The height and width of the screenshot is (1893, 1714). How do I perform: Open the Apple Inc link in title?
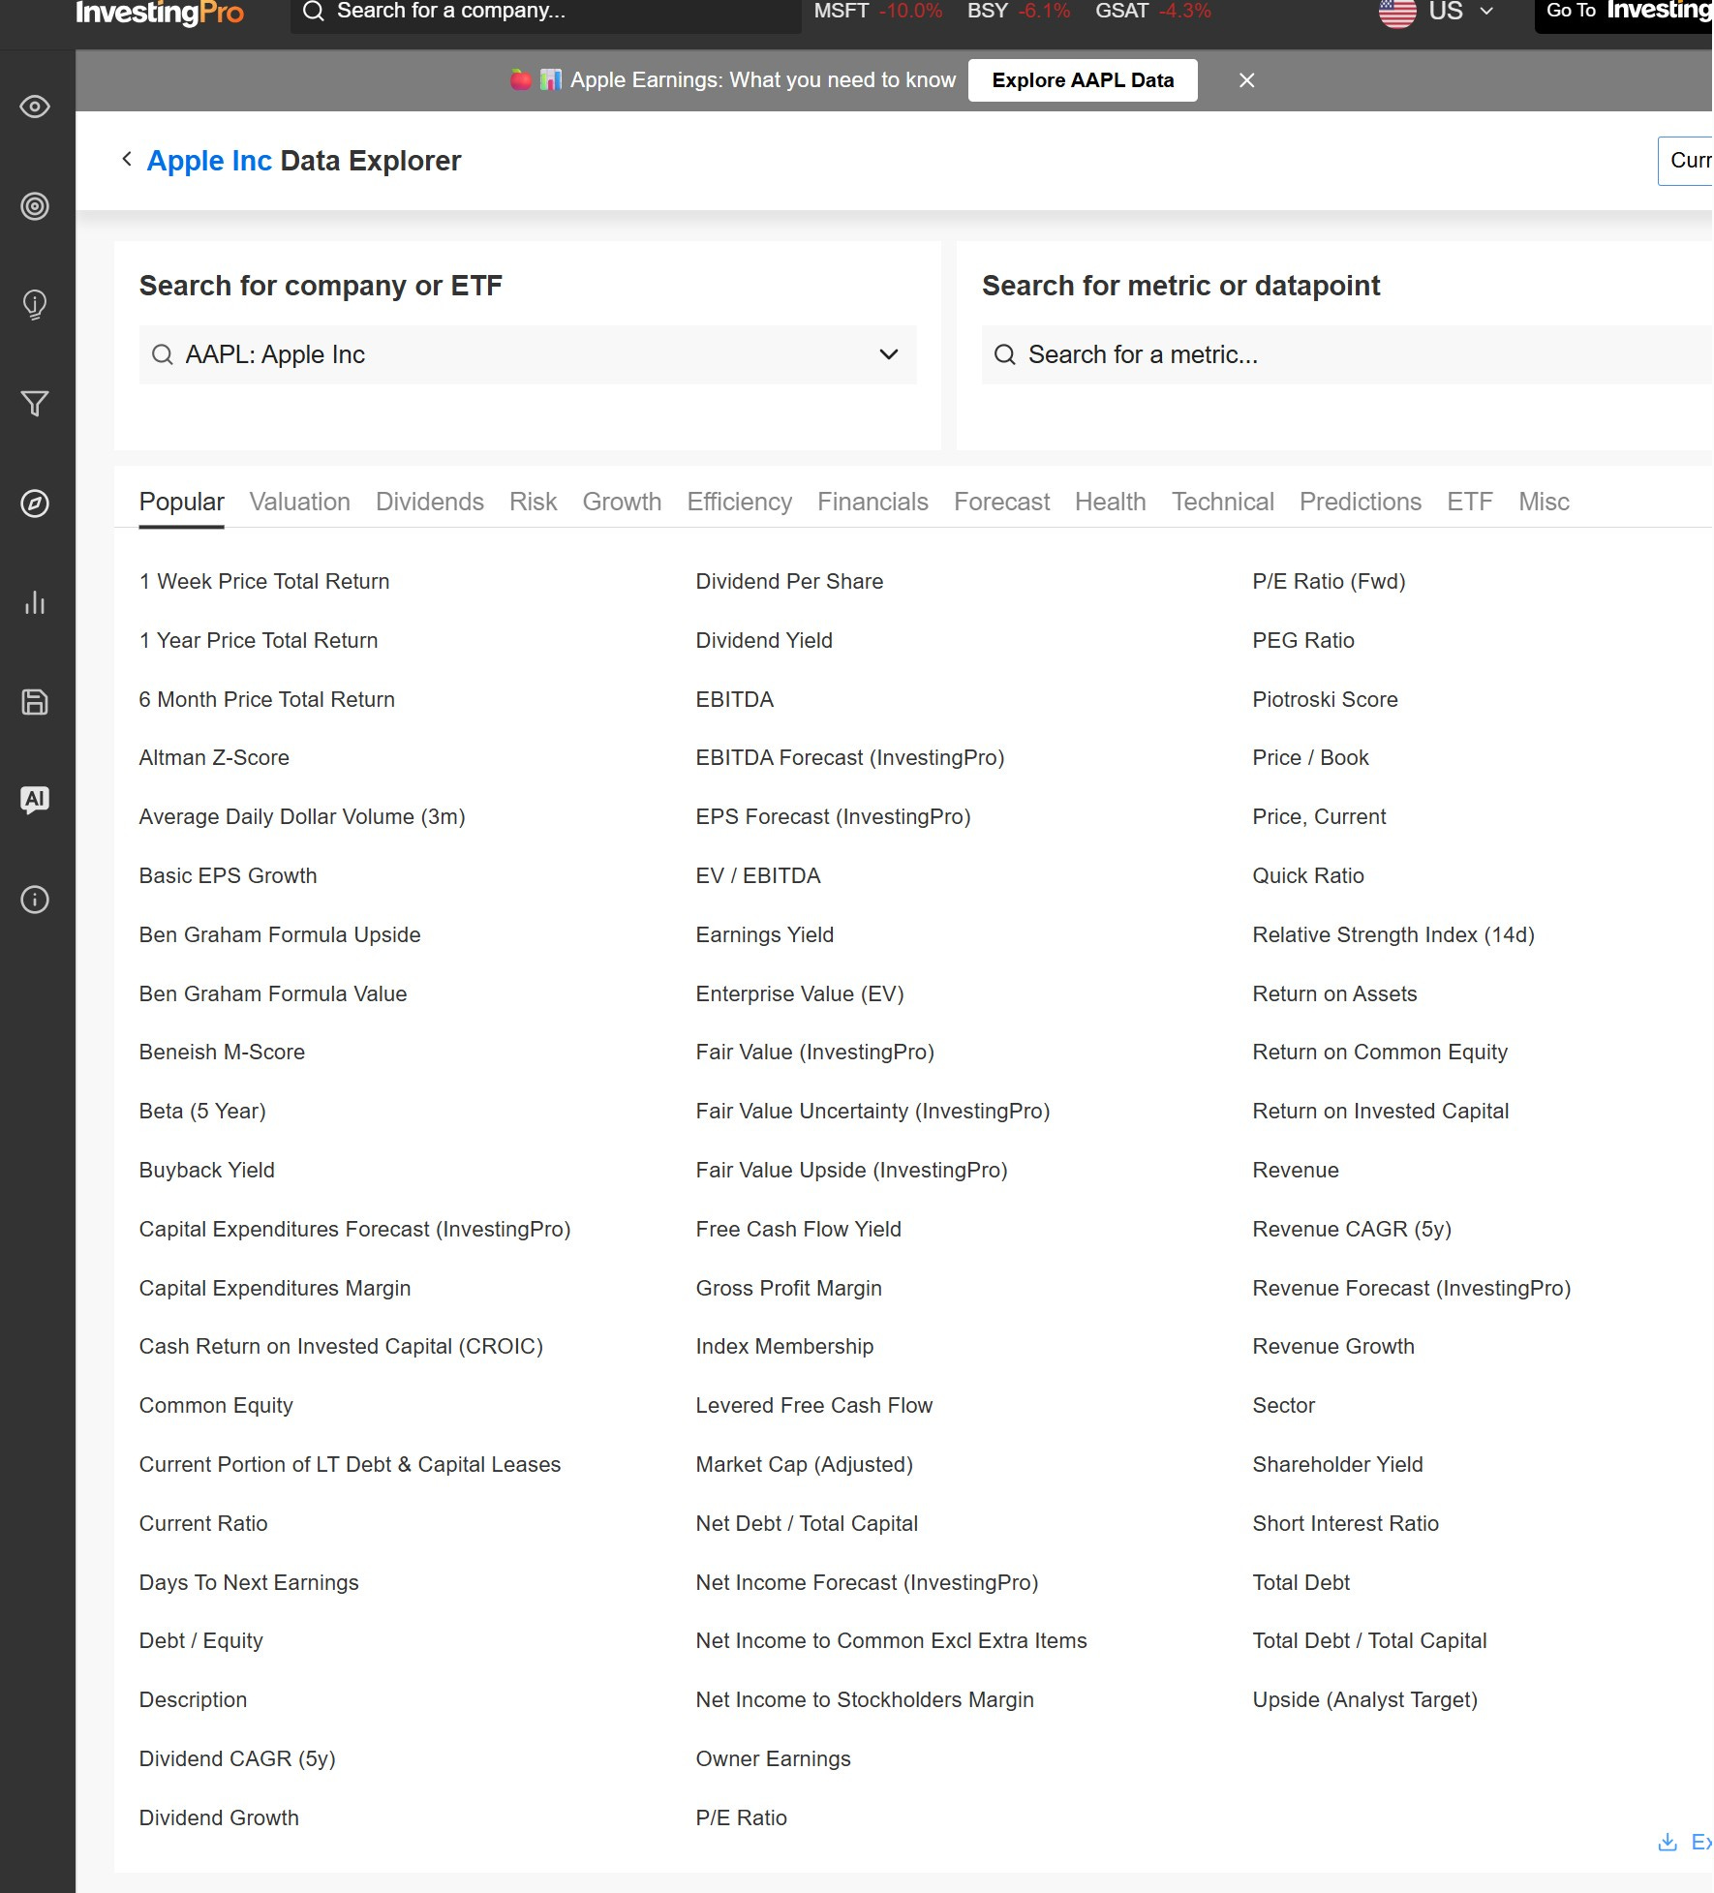(209, 161)
